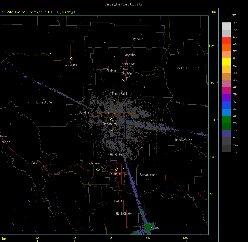Pick the light gray 70-80 dBZ swatch
Image resolution: width=248 pixels, height=242 pixels.
tap(226, 26)
